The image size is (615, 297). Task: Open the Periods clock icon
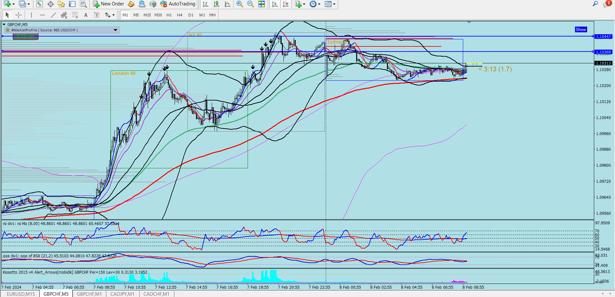[x=313, y=4]
